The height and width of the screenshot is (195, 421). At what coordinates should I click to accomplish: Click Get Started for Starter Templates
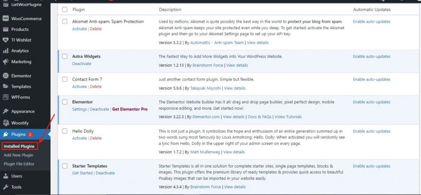coord(82,173)
